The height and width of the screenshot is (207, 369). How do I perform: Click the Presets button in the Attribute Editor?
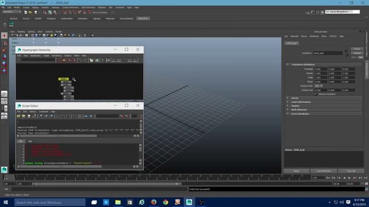357,53
